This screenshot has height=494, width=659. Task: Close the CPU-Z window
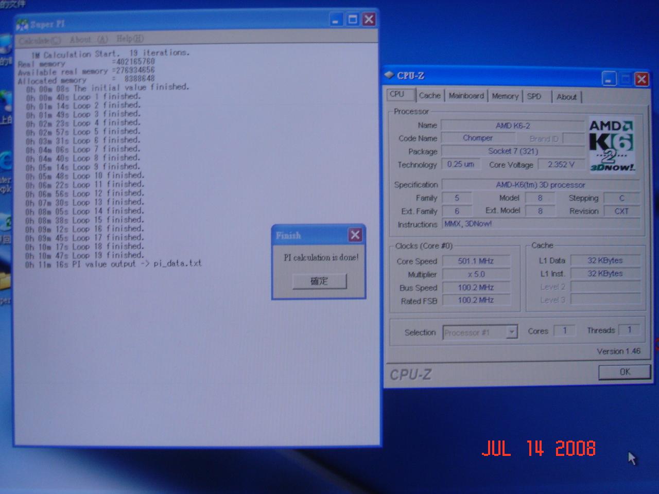coord(641,79)
